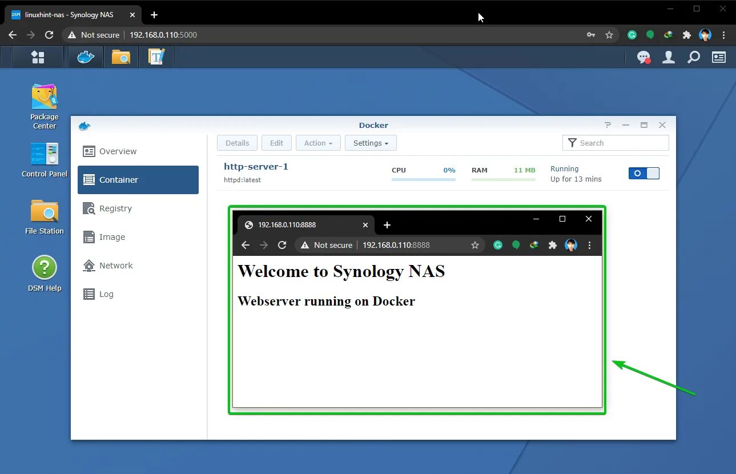This screenshot has width=736, height=474.
Task: Click the Details button
Action: pos(237,143)
